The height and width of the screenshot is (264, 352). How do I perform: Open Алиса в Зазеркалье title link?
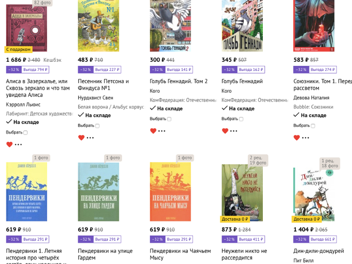point(37,88)
